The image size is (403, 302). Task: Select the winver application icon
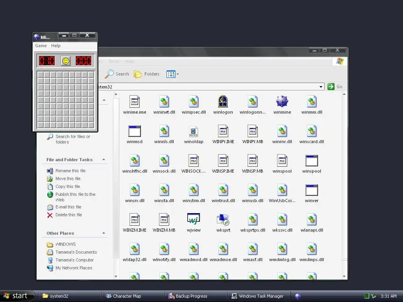click(x=312, y=190)
